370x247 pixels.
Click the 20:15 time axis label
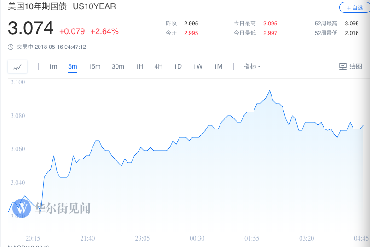coord(33,238)
